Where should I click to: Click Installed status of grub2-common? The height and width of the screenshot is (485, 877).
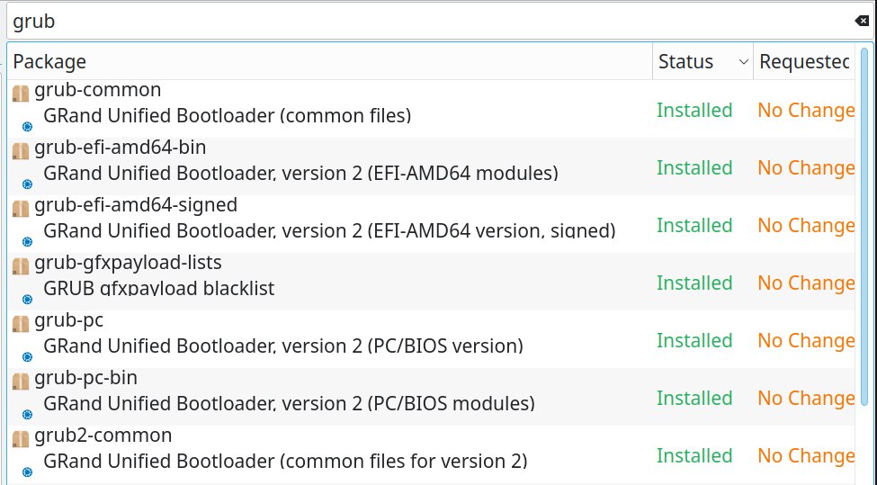click(x=694, y=456)
